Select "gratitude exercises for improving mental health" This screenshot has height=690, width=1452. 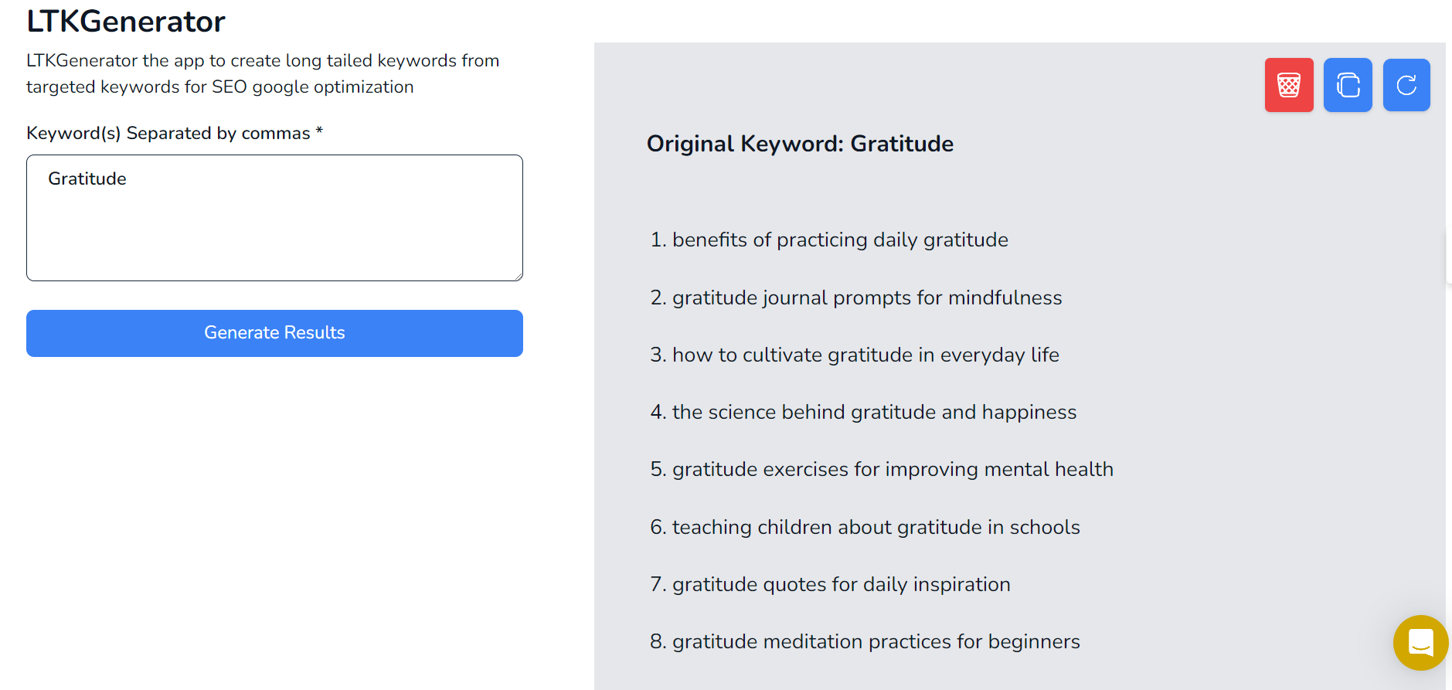pos(892,470)
